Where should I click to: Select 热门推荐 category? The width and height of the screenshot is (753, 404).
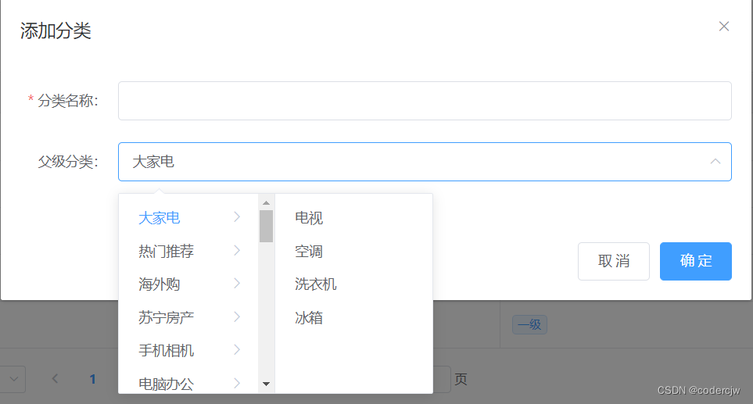[166, 251]
